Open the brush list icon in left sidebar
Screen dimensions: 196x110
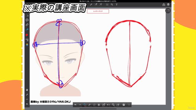pos(27,40)
